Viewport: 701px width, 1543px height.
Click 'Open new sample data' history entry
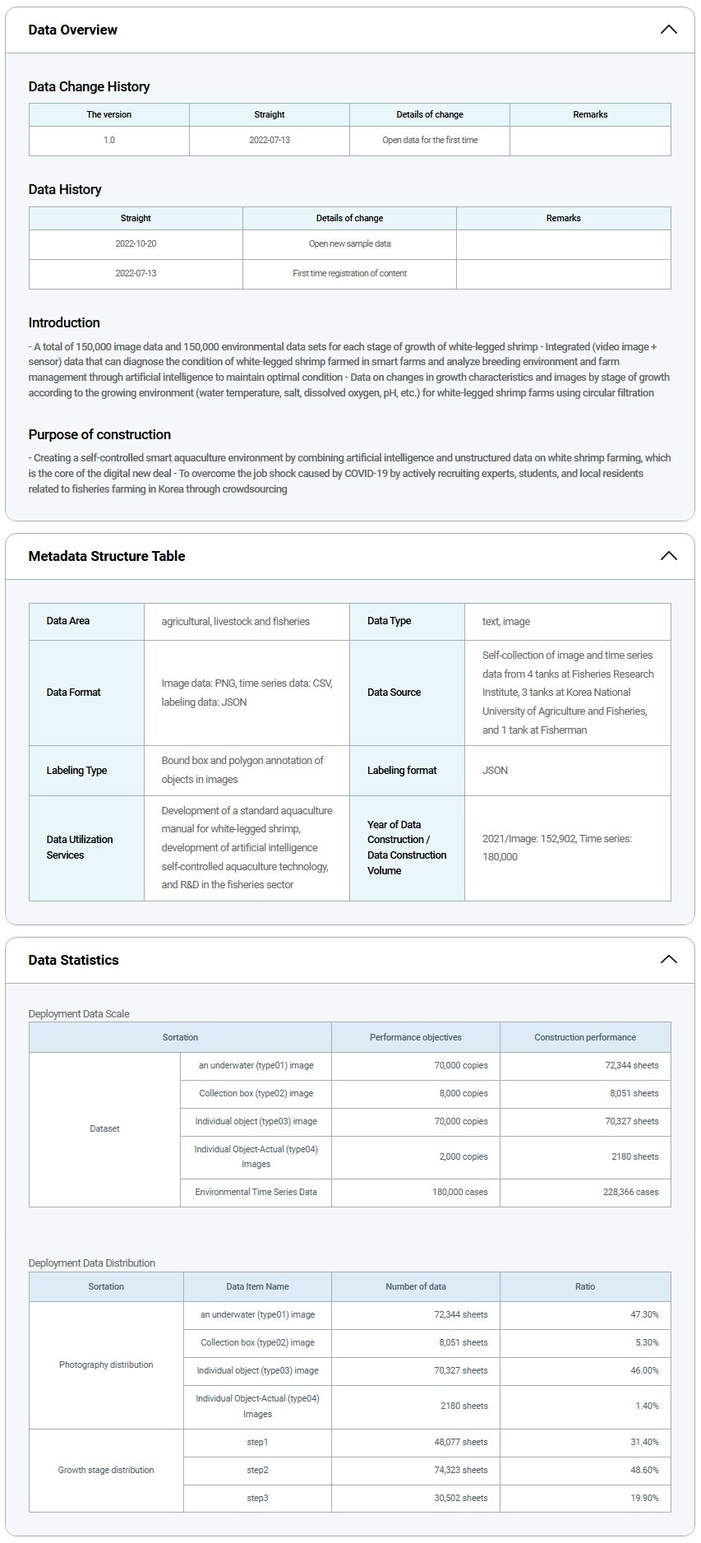(349, 243)
